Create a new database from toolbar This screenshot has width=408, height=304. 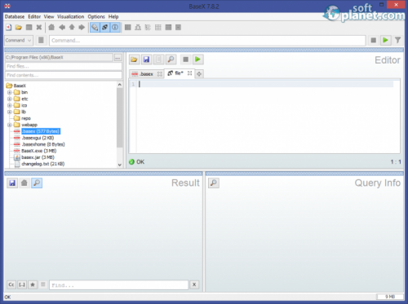[x=8, y=27]
